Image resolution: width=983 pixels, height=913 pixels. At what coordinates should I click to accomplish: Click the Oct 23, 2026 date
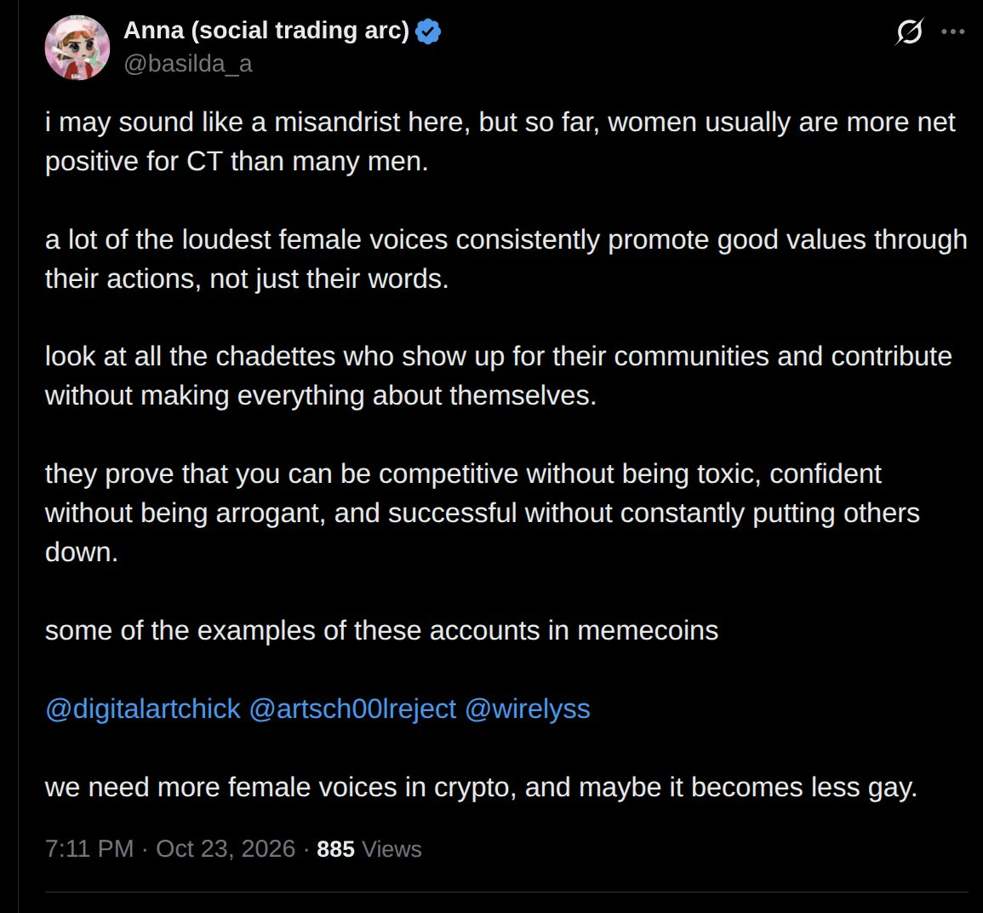pyautogui.click(x=226, y=849)
